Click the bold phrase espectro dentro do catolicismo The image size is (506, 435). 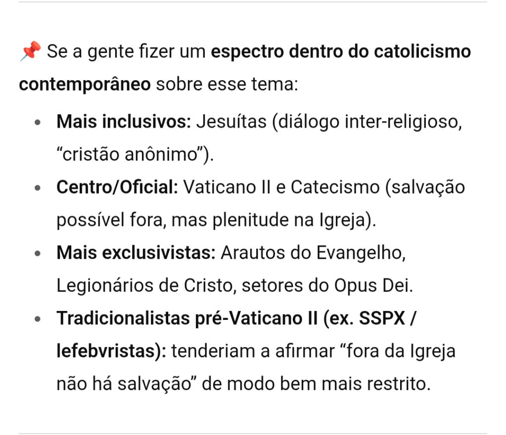[x=341, y=51]
